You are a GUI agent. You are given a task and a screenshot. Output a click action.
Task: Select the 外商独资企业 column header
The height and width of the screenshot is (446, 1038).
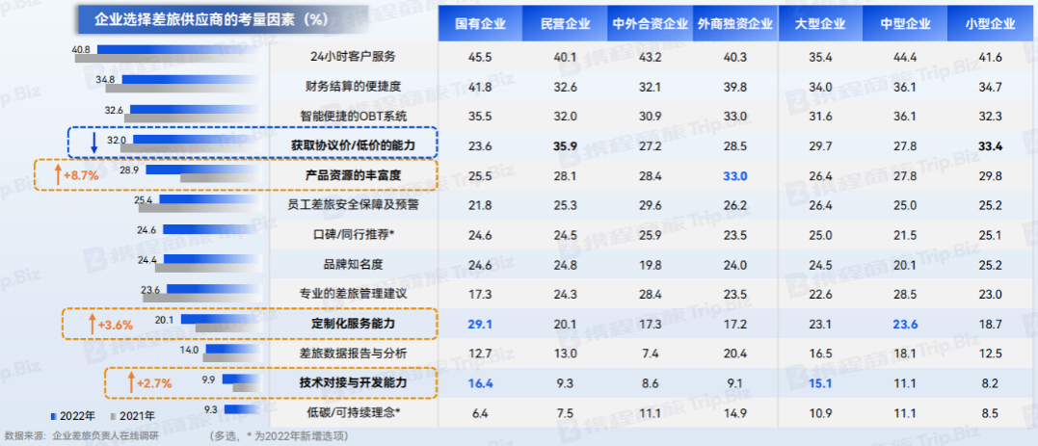click(734, 24)
